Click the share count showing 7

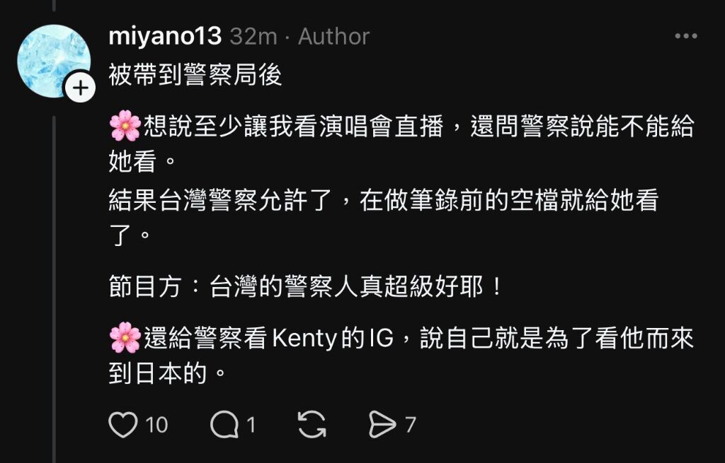(411, 425)
